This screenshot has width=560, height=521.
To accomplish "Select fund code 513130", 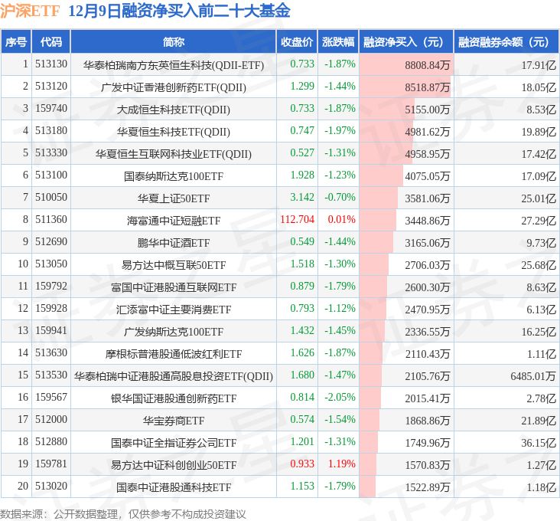I will pos(51,64).
